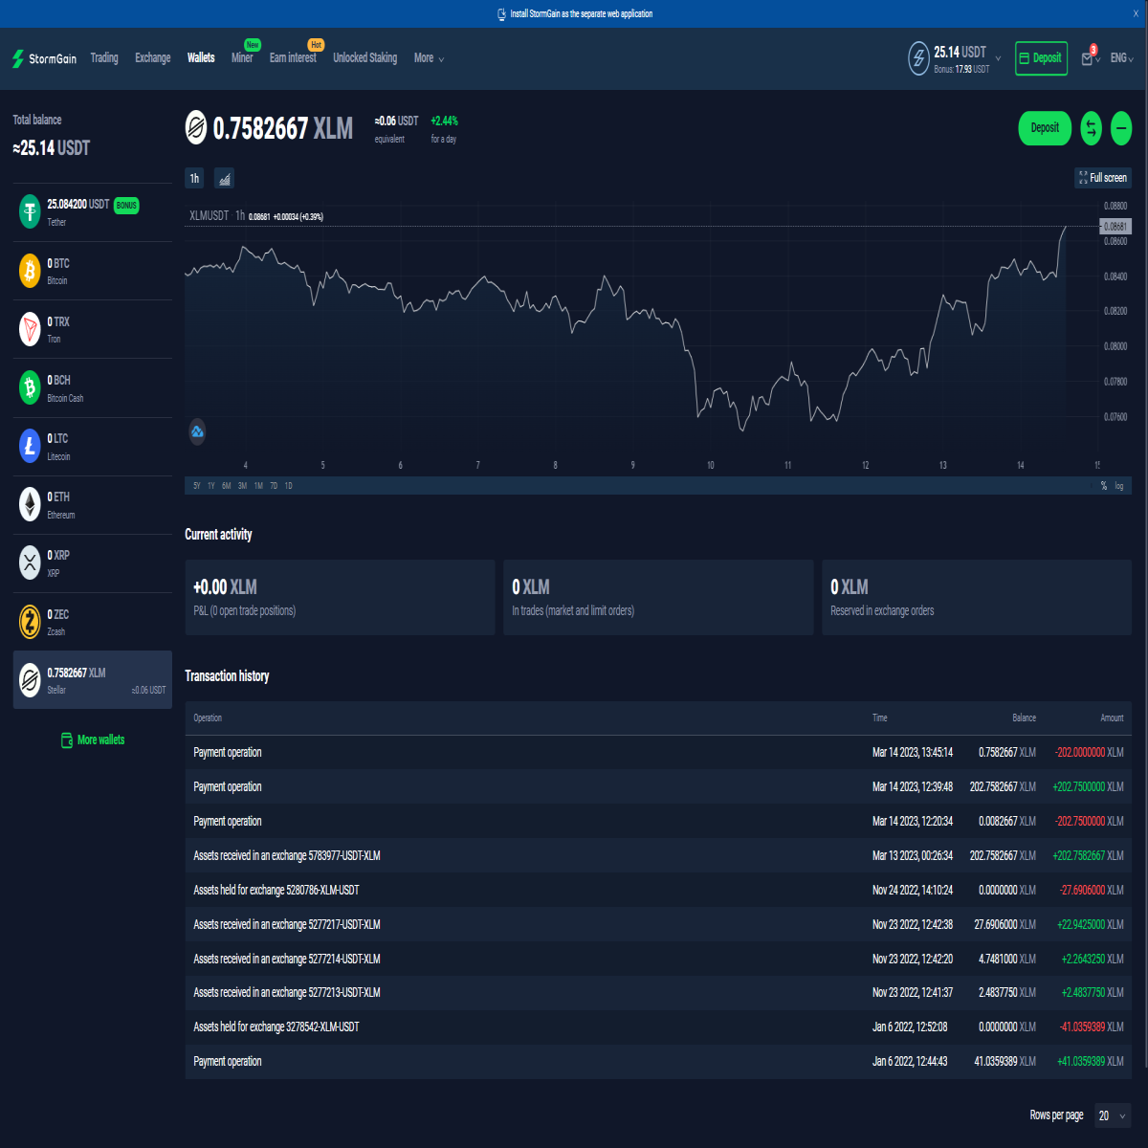This screenshot has height=1148, width=1148.
Task: Click the More wallets link
Action: (x=93, y=740)
